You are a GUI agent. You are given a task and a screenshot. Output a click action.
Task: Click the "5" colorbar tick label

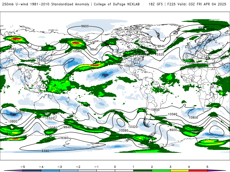click(207, 167)
